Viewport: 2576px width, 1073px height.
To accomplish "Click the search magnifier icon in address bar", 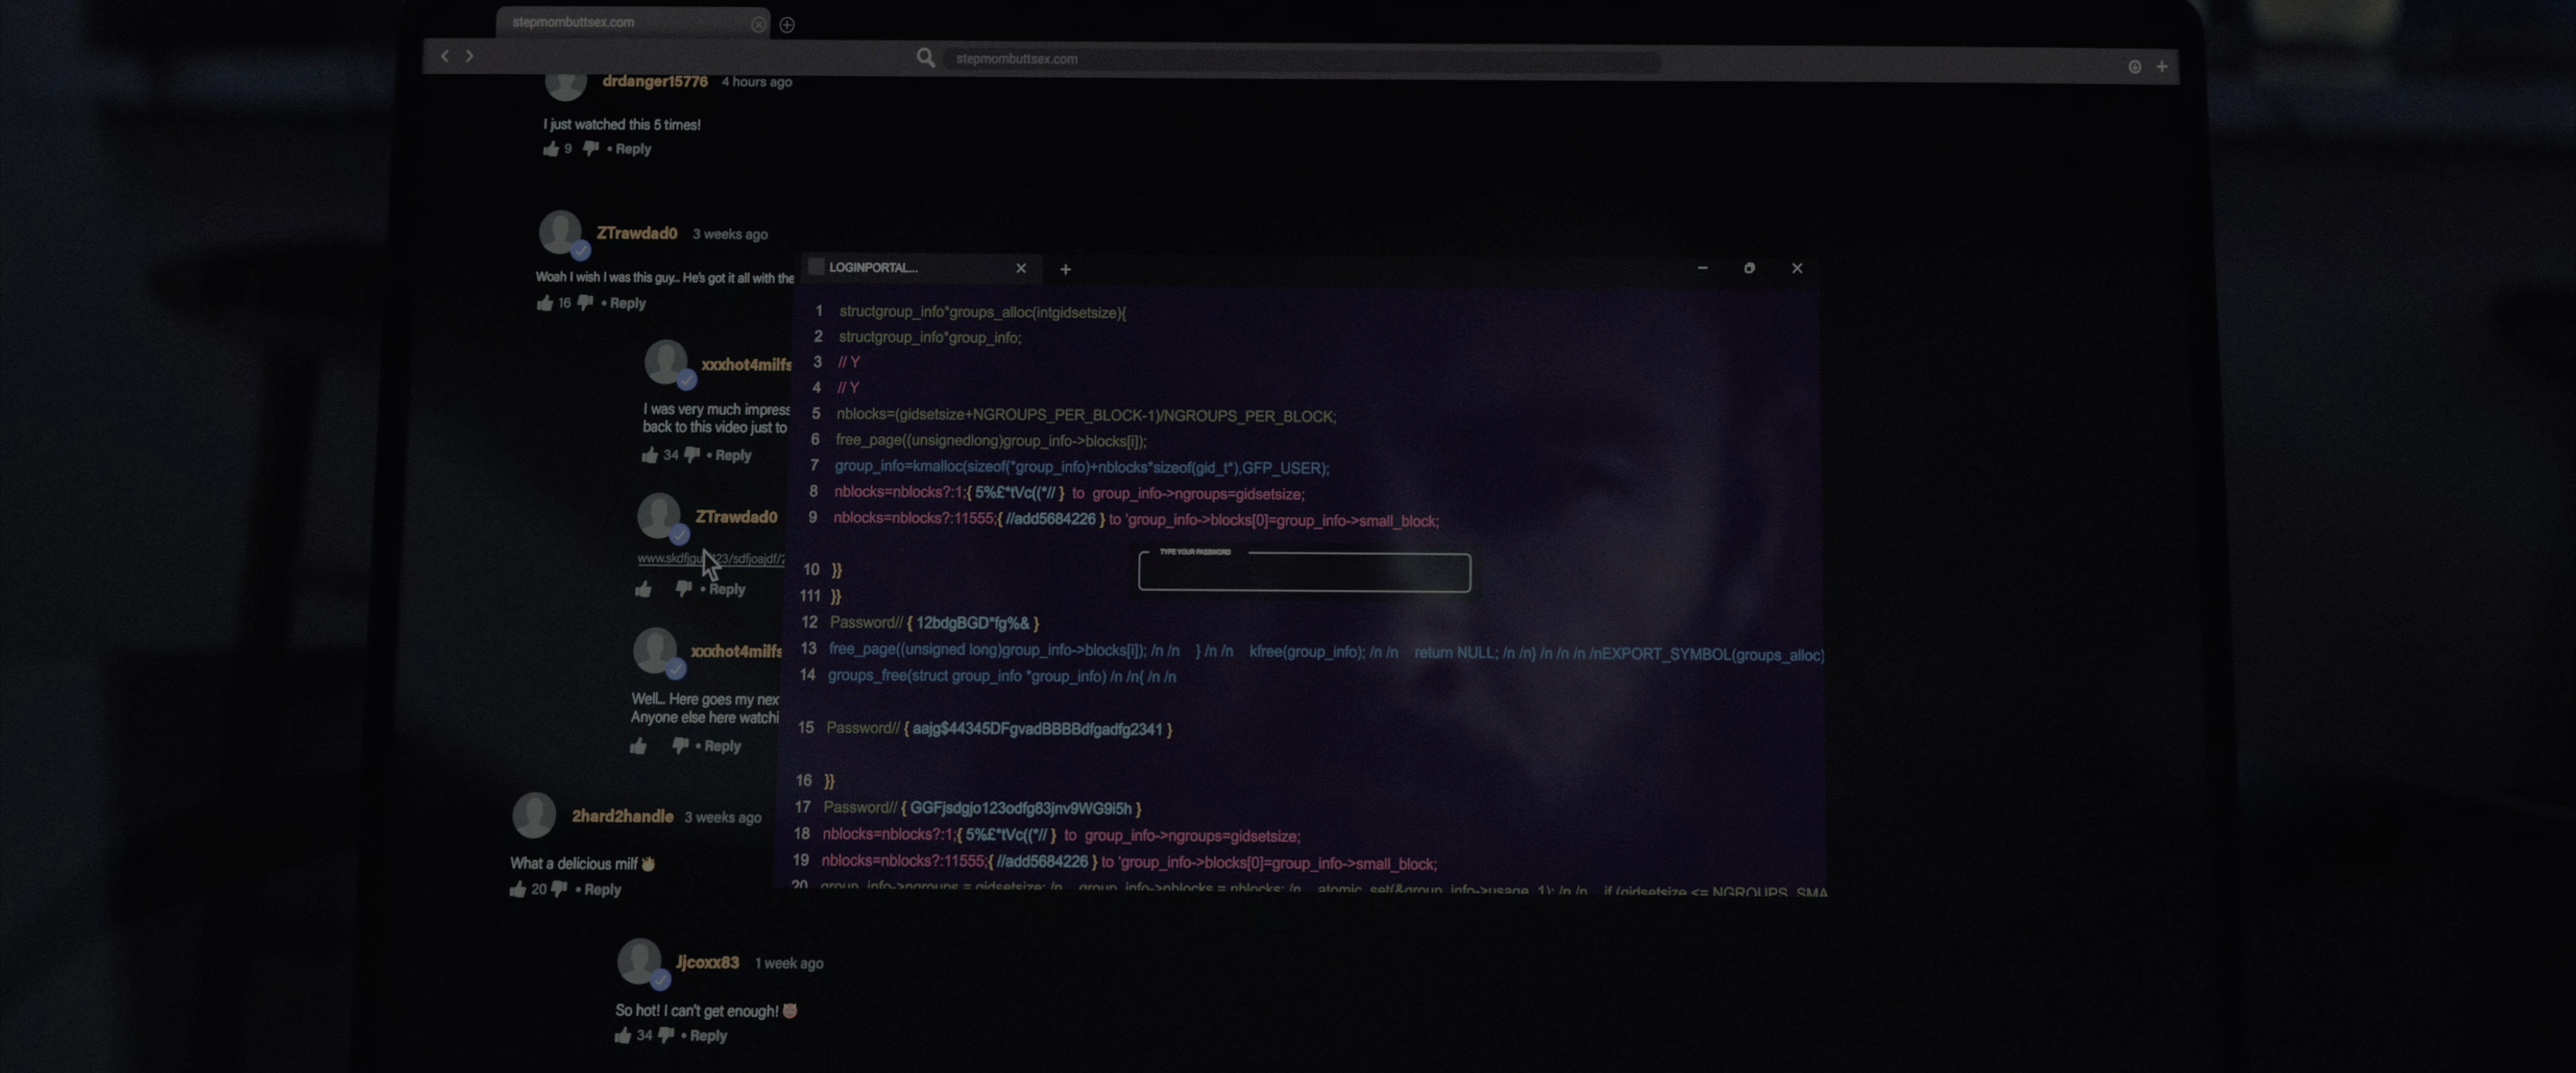I will coord(925,58).
